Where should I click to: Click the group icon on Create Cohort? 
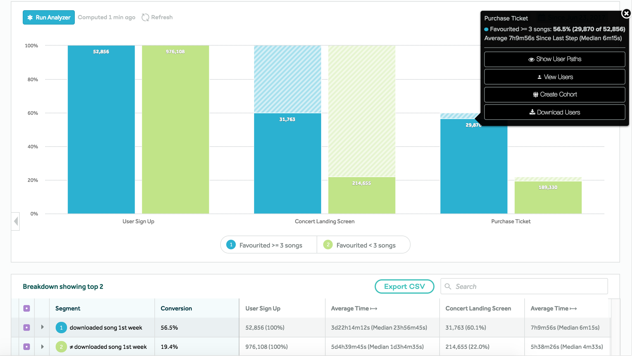coord(535,95)
